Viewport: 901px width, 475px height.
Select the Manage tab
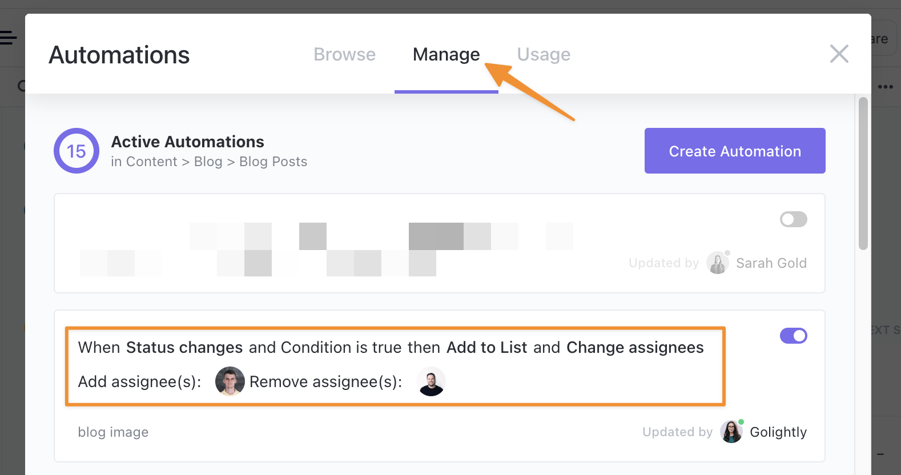coord(446,54)
